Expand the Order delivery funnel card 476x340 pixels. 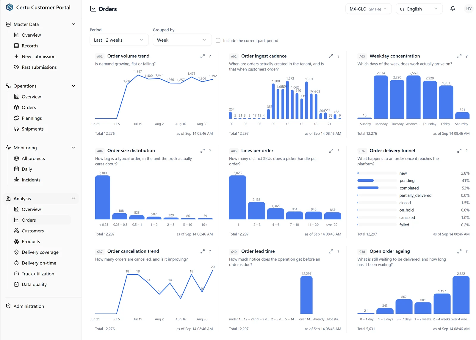[x=459, y=151]
